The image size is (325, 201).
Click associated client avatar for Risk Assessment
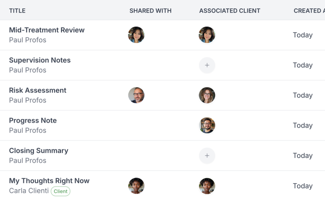point(207,95)
